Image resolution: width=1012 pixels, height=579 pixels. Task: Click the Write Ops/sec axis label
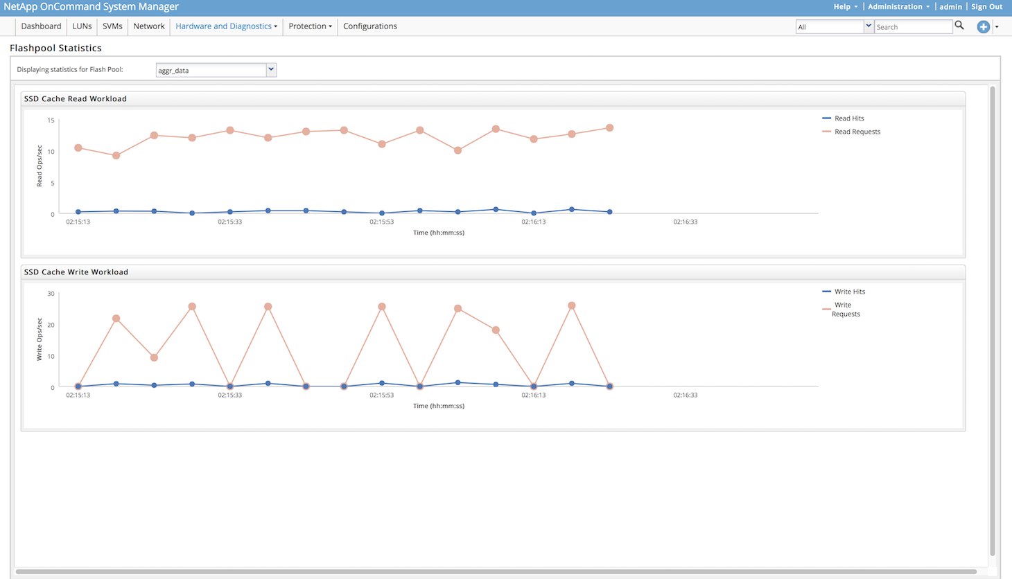40,339
